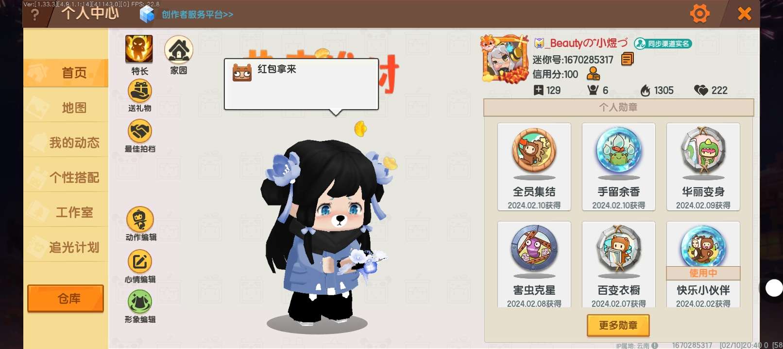Copy the 迷你号 ID with the copy icon

click(628, 60)
